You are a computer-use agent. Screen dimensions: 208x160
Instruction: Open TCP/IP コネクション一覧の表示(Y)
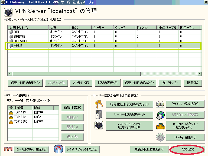point(185,126)
